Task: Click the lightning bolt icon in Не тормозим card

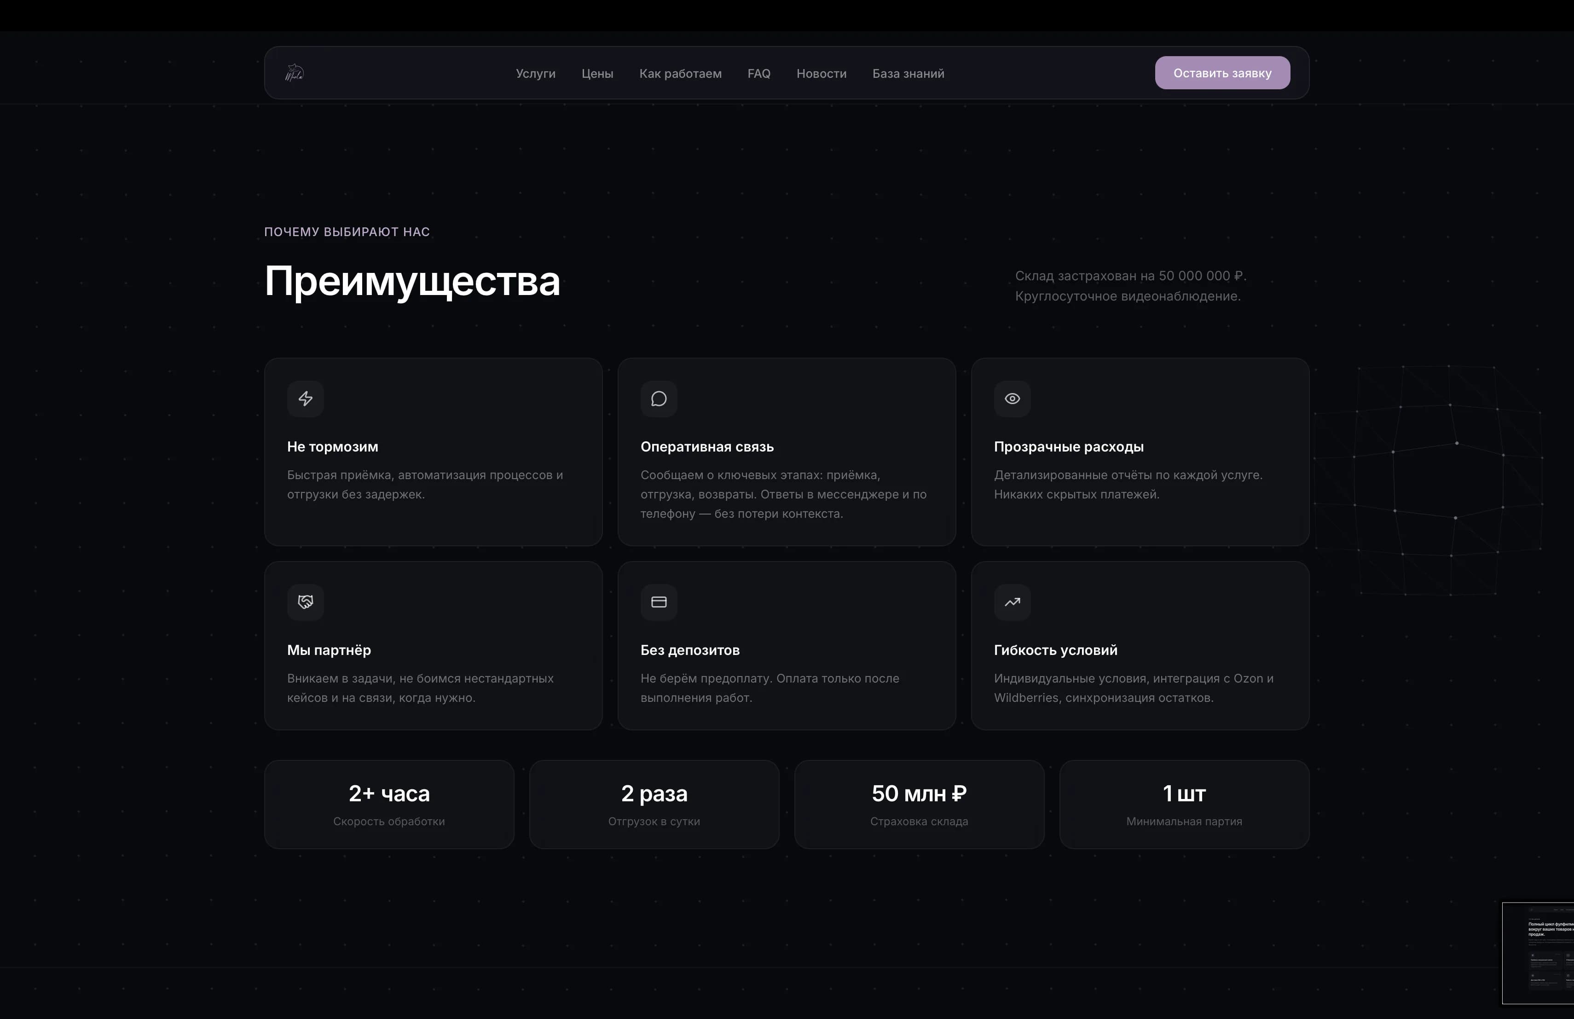Action: coord(306,399)
